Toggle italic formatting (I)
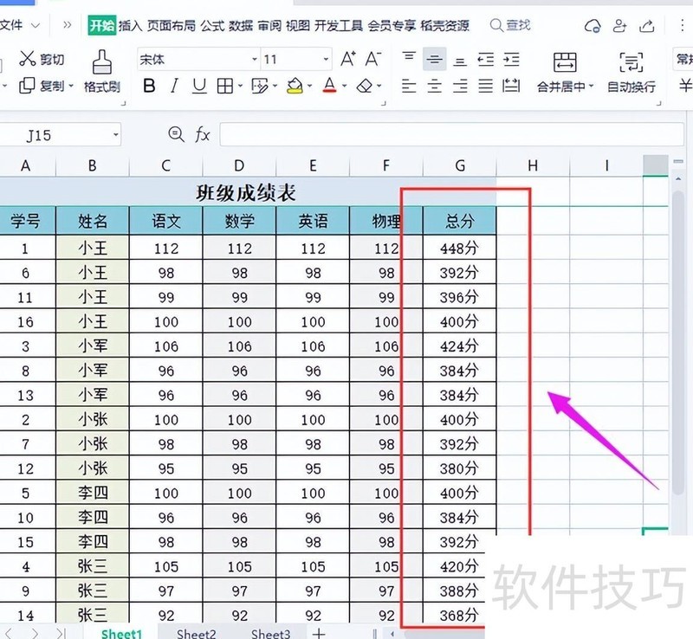693x639 pixels. point(174,86)
